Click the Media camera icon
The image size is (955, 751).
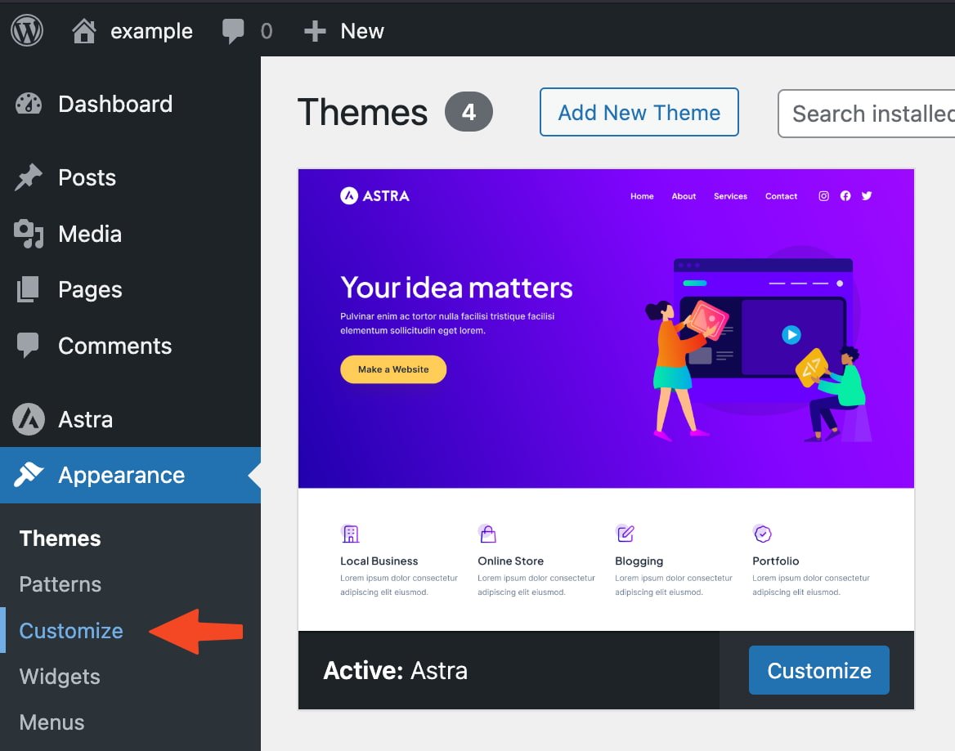[x=29, y=234]
